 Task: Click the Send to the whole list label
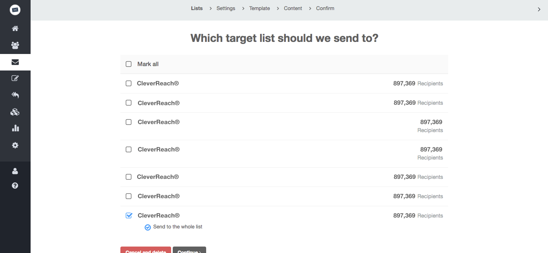pos(178,227)
